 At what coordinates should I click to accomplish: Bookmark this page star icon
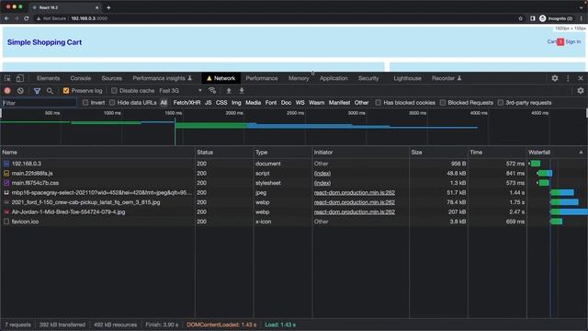pos(521,18)
